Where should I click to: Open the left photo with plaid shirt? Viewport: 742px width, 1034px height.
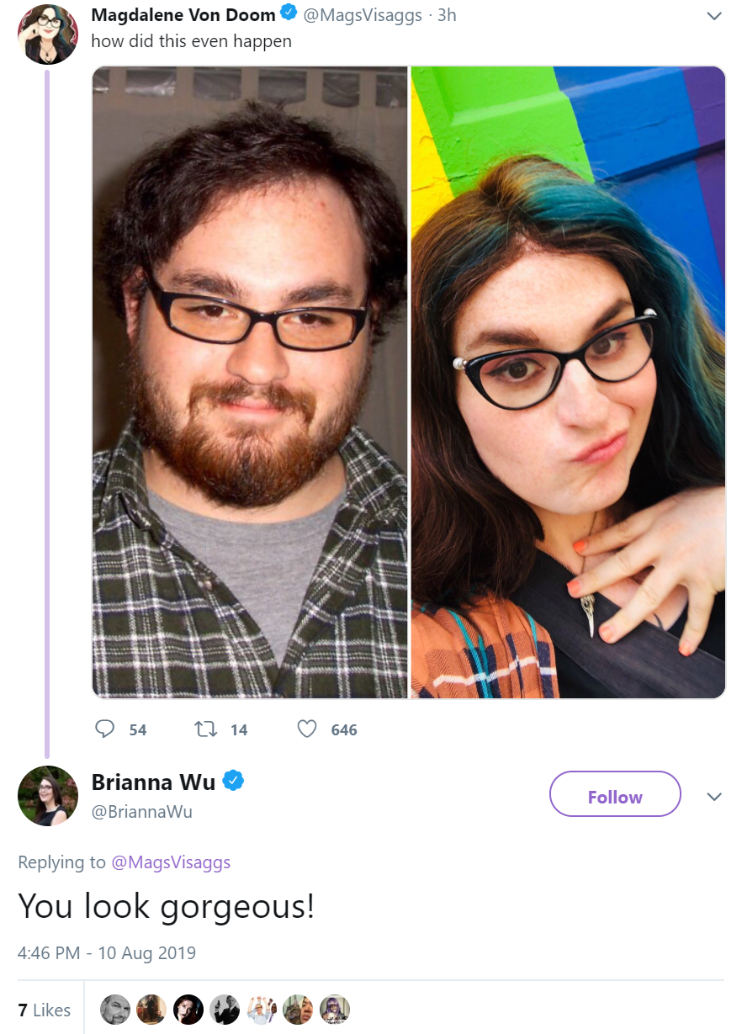250,383
